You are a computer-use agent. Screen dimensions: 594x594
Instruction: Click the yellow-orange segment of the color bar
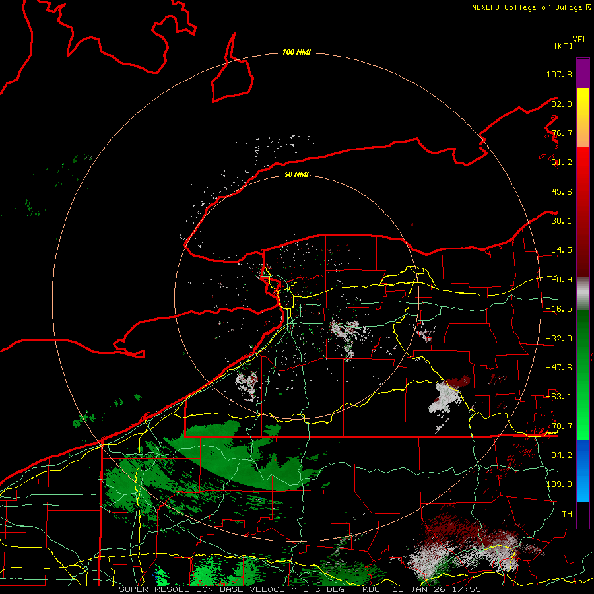(x=583, y=118)
